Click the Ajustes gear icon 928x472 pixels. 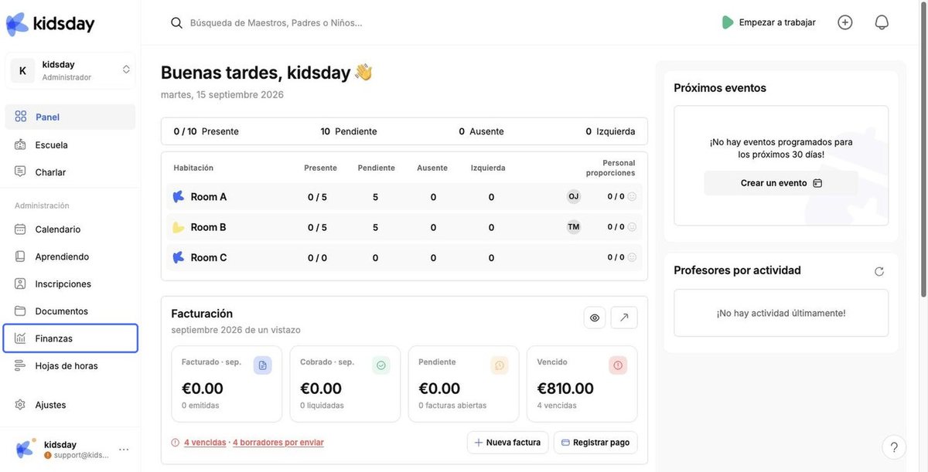[20, 405]
